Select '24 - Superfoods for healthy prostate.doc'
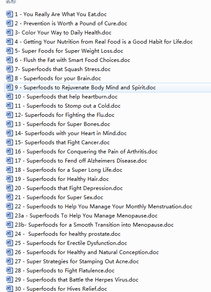 68,234
